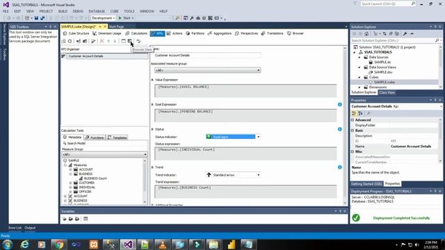Click info icon beside Trend section
The width and height of the screenshot is (445, 250).
[x=340, y=167]
